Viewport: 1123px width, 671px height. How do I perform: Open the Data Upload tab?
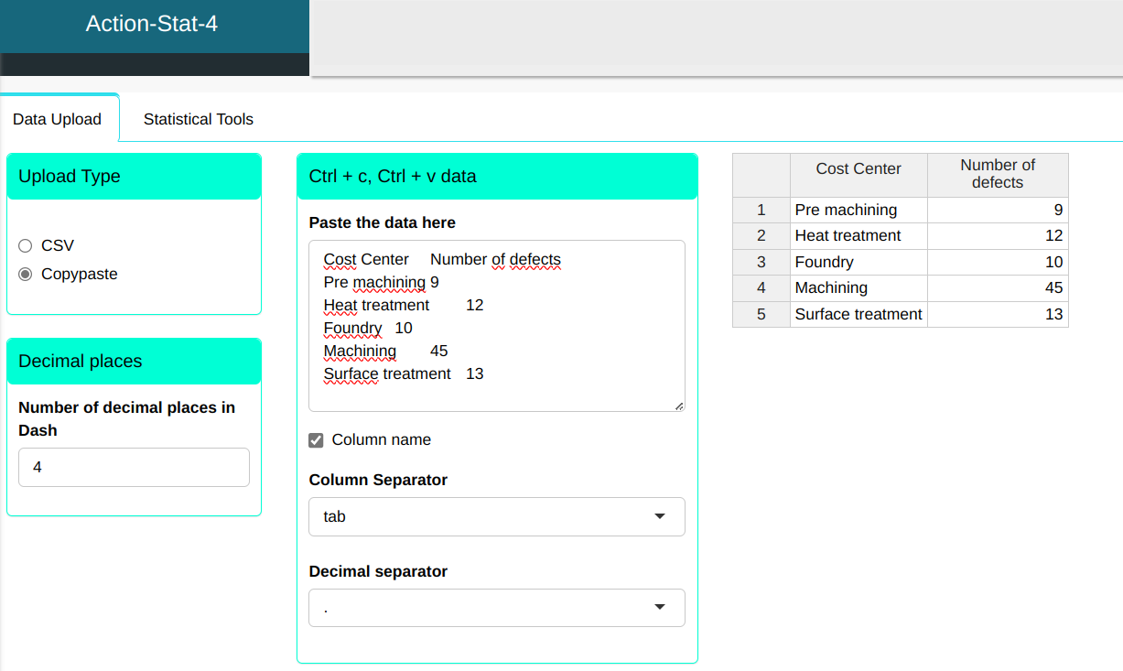click(x=57, y=120)
